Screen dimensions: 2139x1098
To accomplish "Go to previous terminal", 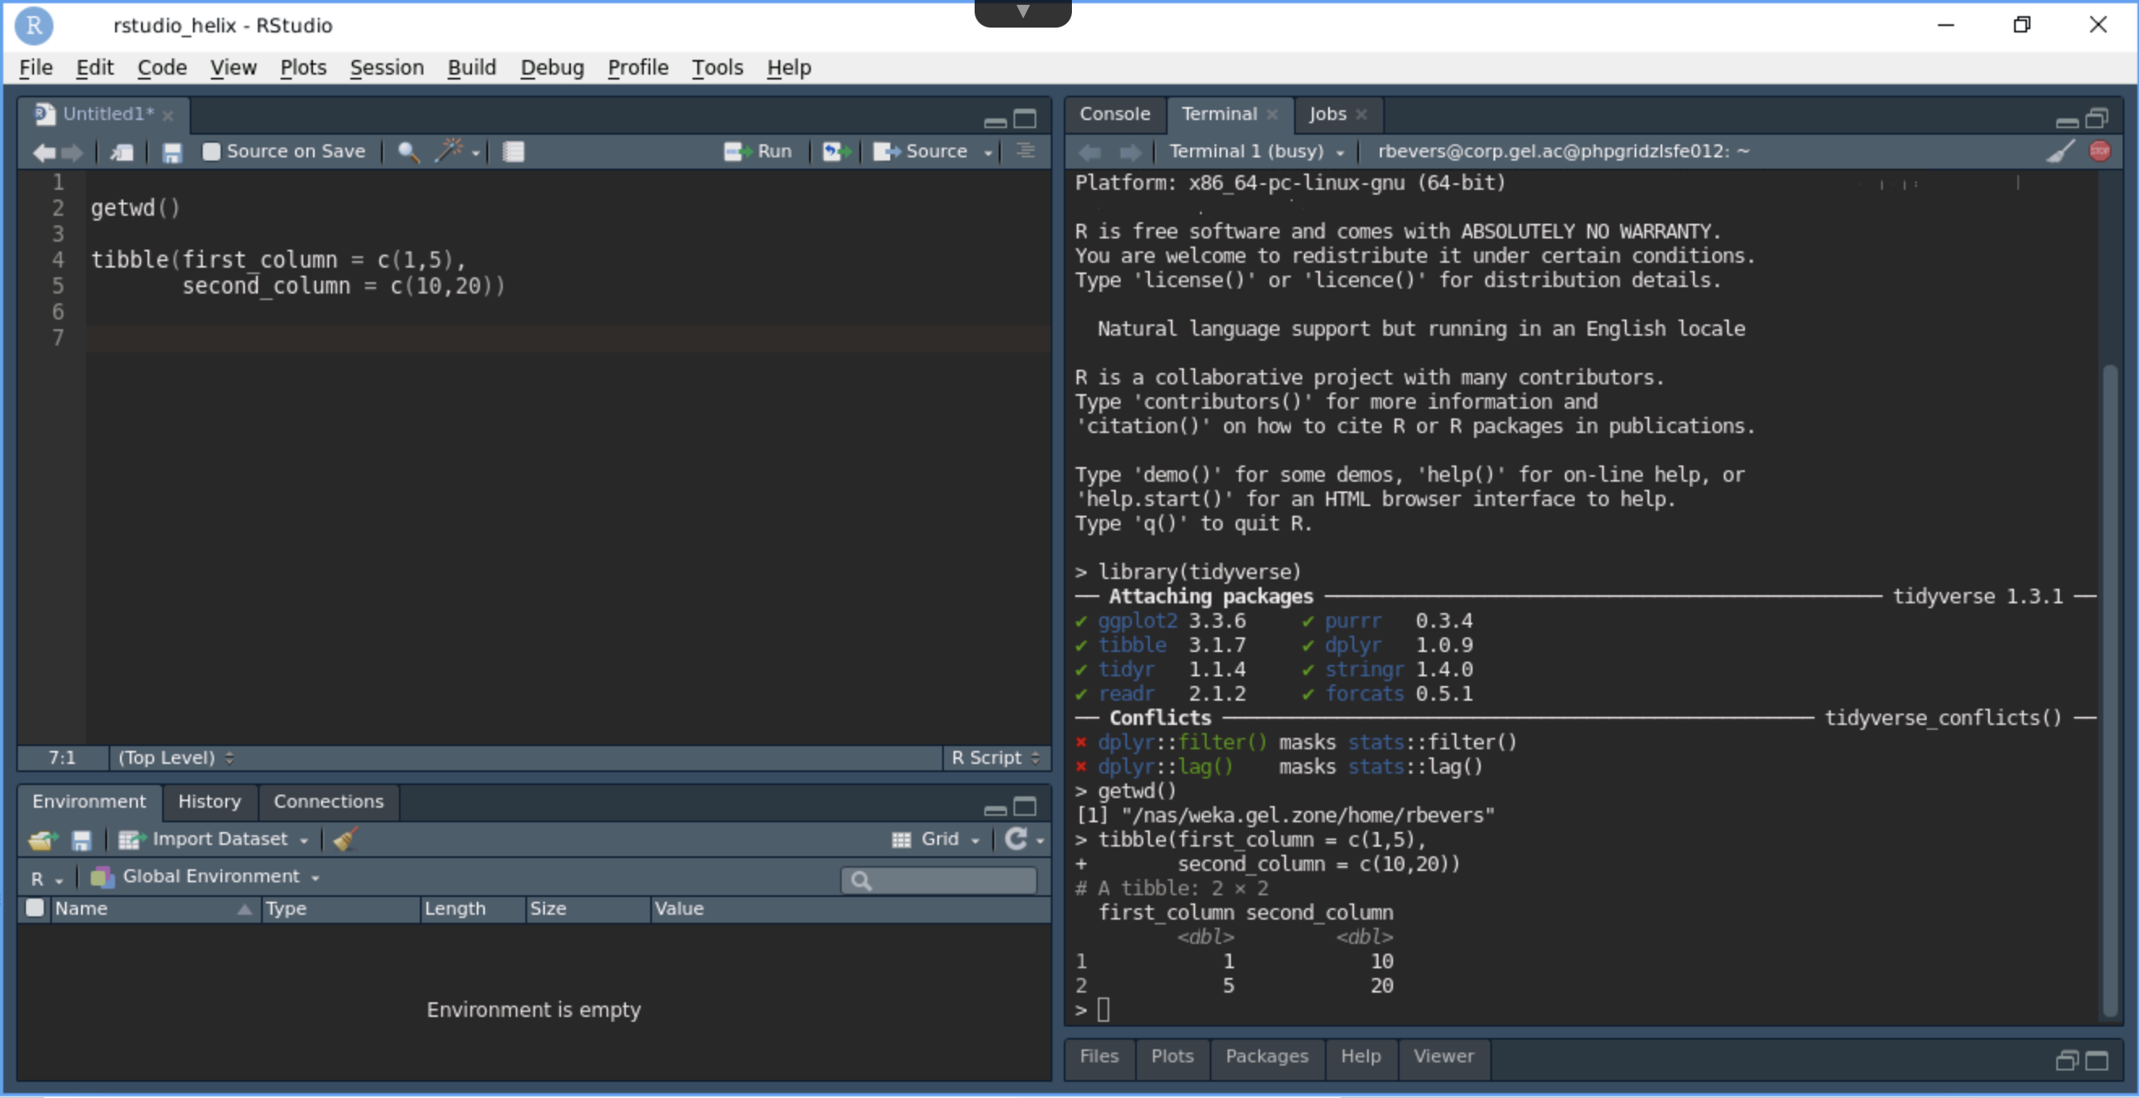I will pyautogui.click(x=1090, y=152).
